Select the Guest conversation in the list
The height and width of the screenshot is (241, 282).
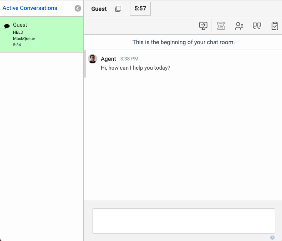[x=42, y=35]
